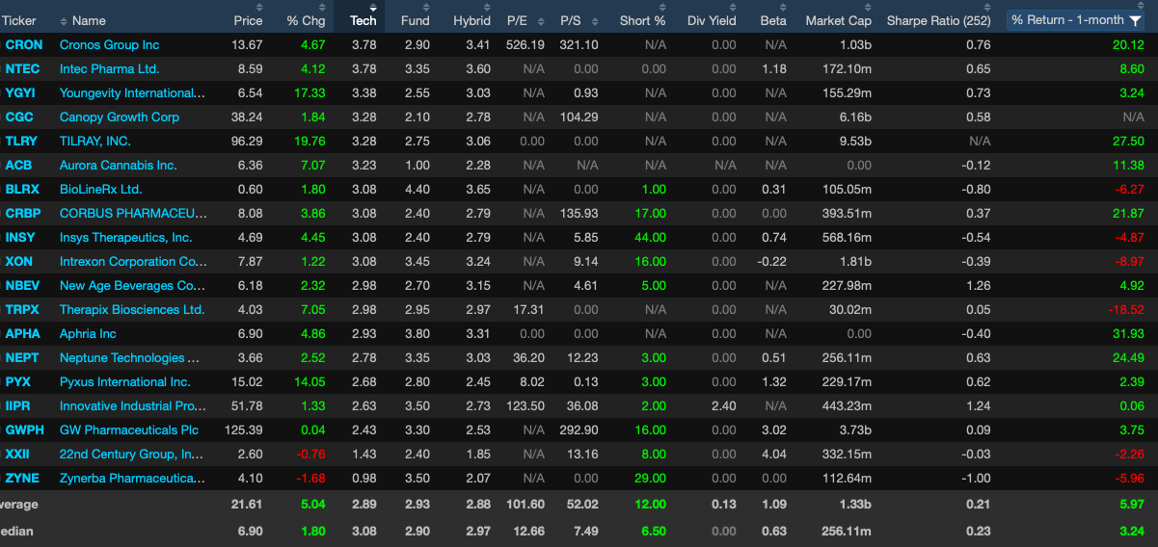Open the CRON ticker link
The width and height of the screenshot is (1158, 547).
[24, 45]
